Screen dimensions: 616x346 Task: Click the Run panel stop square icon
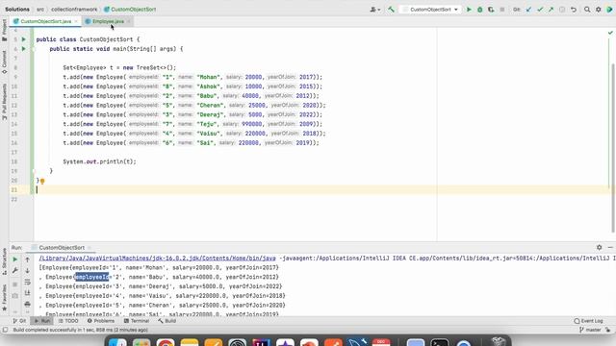[x=15, y=284]
